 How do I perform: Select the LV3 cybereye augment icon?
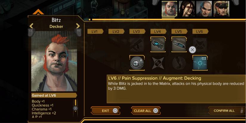[137, 63]
